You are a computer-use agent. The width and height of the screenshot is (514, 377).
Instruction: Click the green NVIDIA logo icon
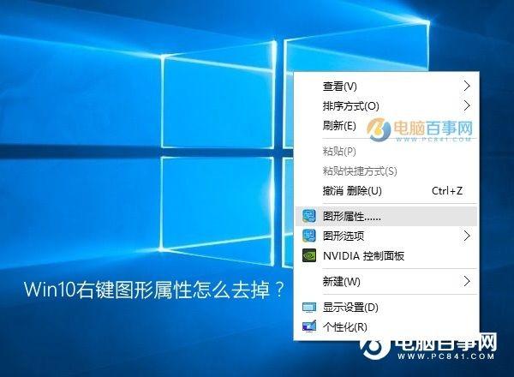[308, 255]
